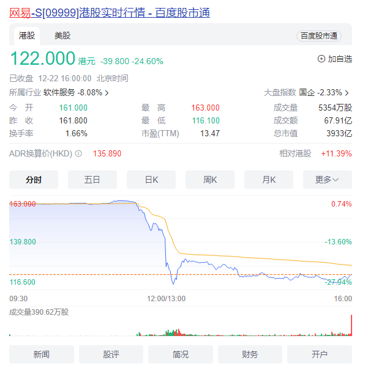Select the 月K chart tab
This screenshot has height=366, width=368.
tap(269, 180)
